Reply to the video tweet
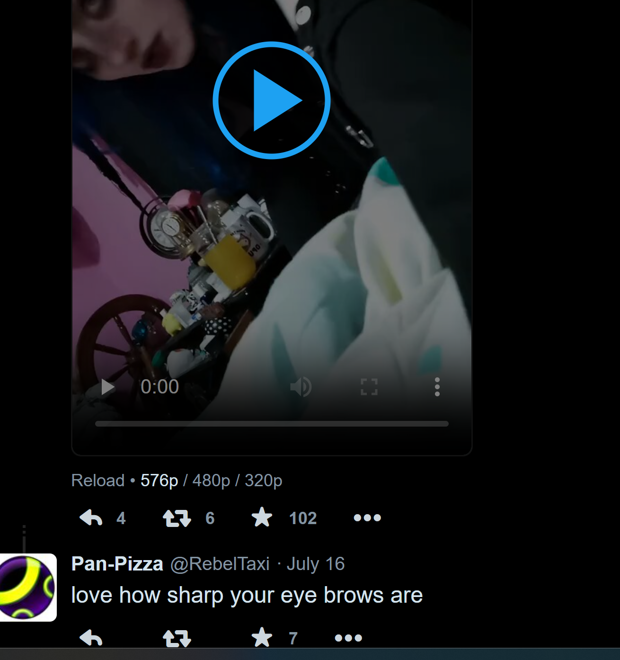Viewport: 620px width, 660px height. point(91,518)
